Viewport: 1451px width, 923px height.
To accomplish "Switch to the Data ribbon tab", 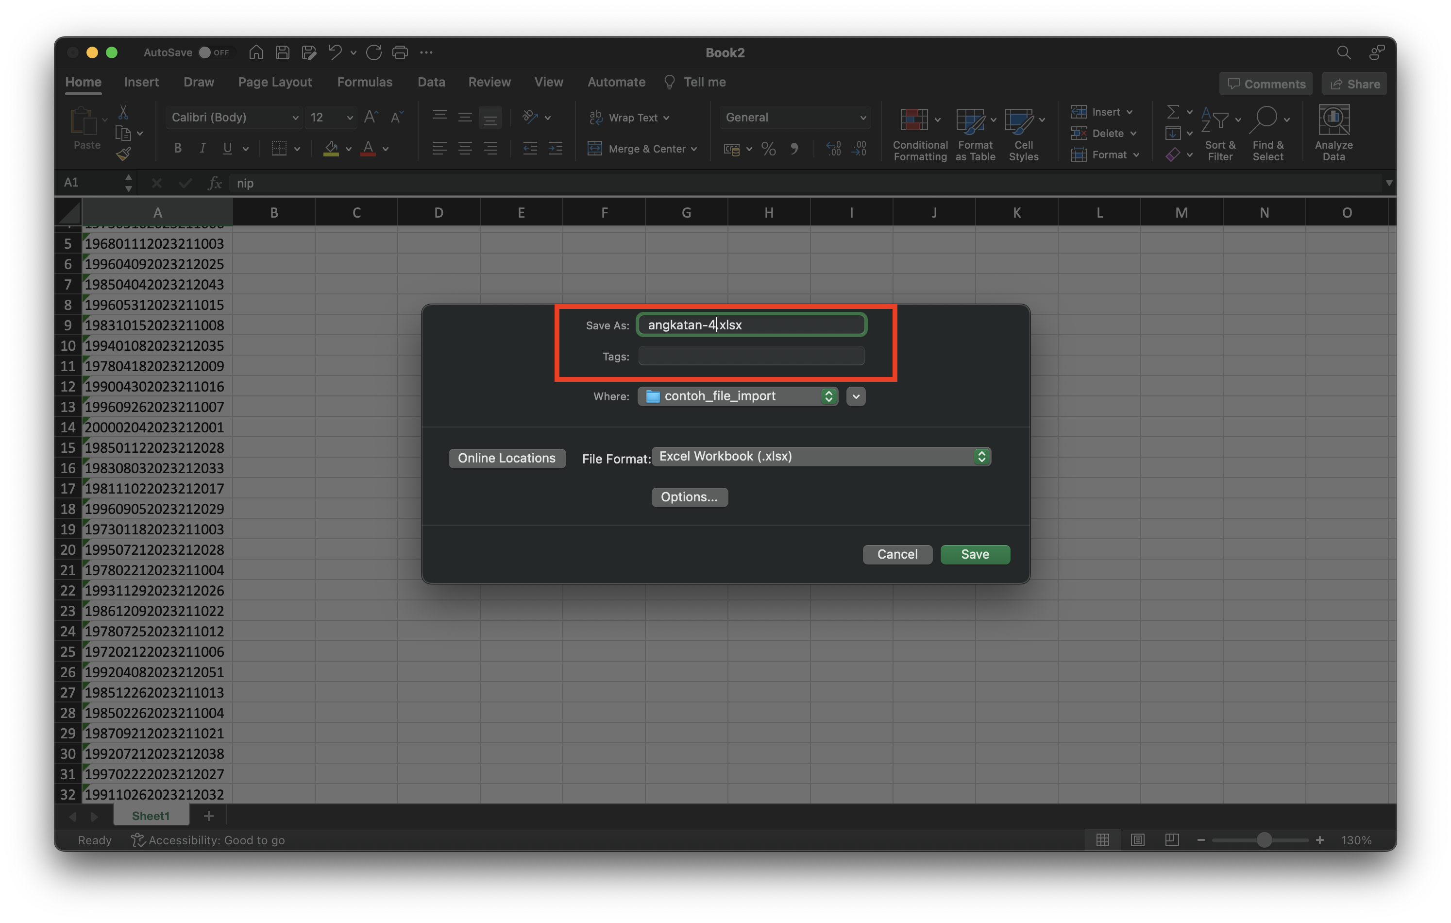I will point(431,82).
